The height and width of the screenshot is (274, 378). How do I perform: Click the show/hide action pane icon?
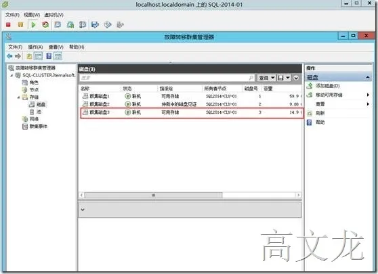coord(58,56)
